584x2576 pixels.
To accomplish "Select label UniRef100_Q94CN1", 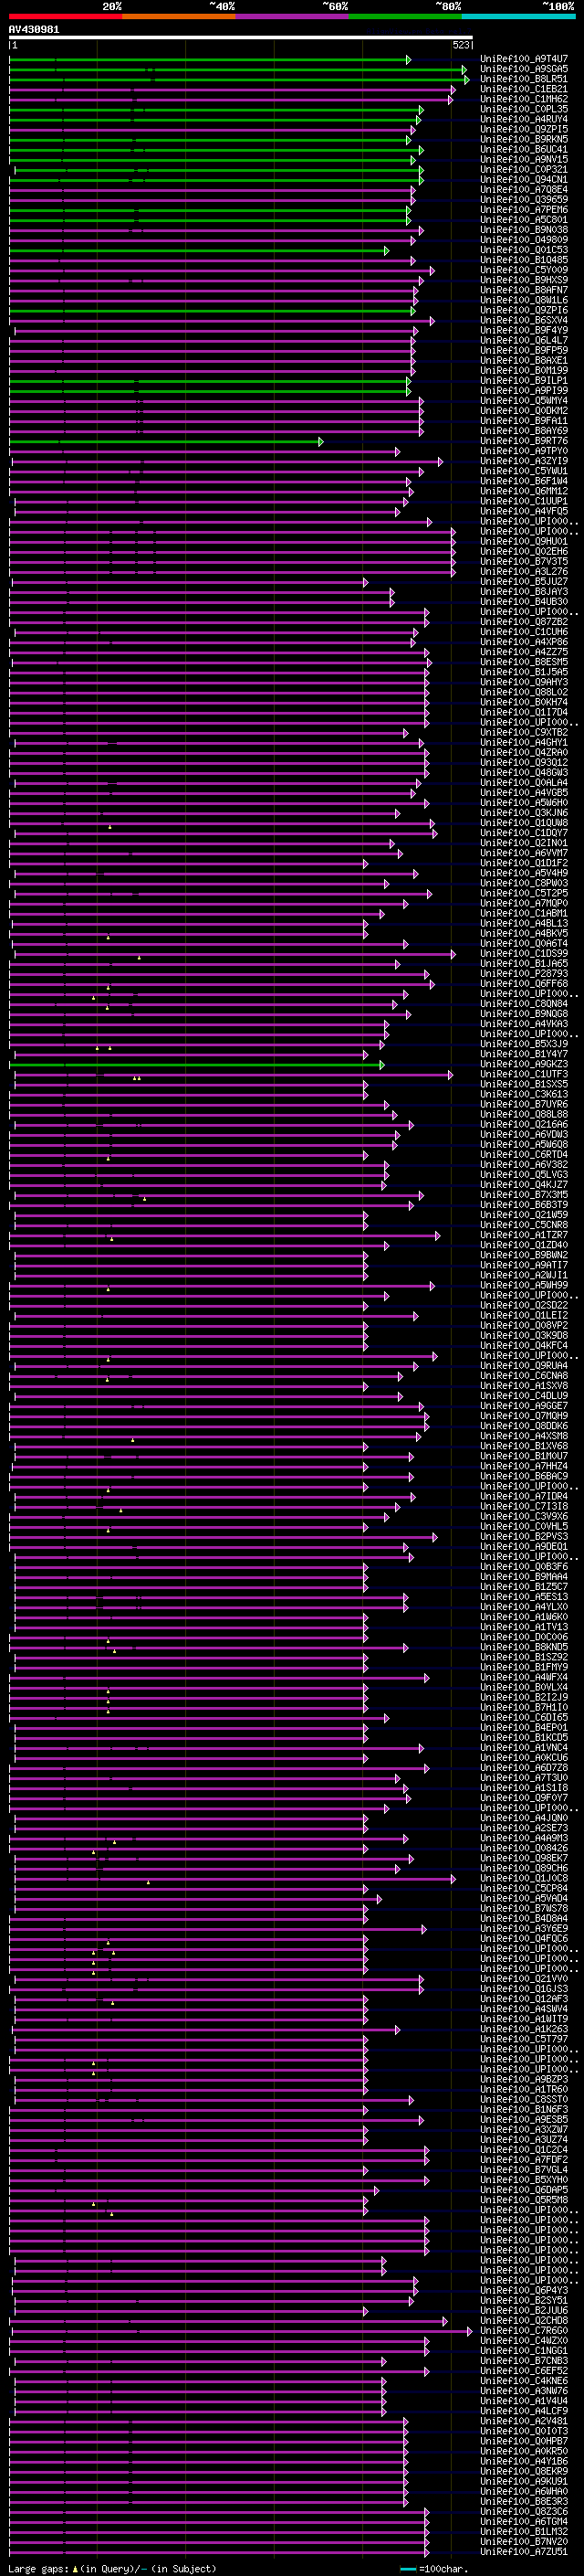I will (524, 180).
